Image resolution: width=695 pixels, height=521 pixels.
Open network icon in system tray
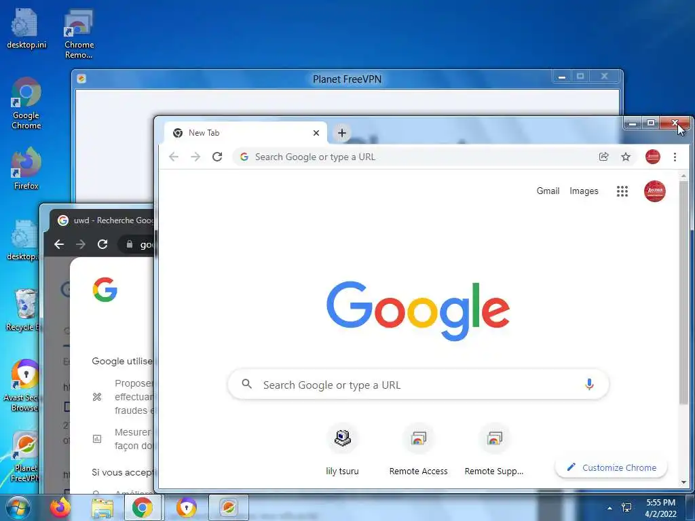pos(626,507)
